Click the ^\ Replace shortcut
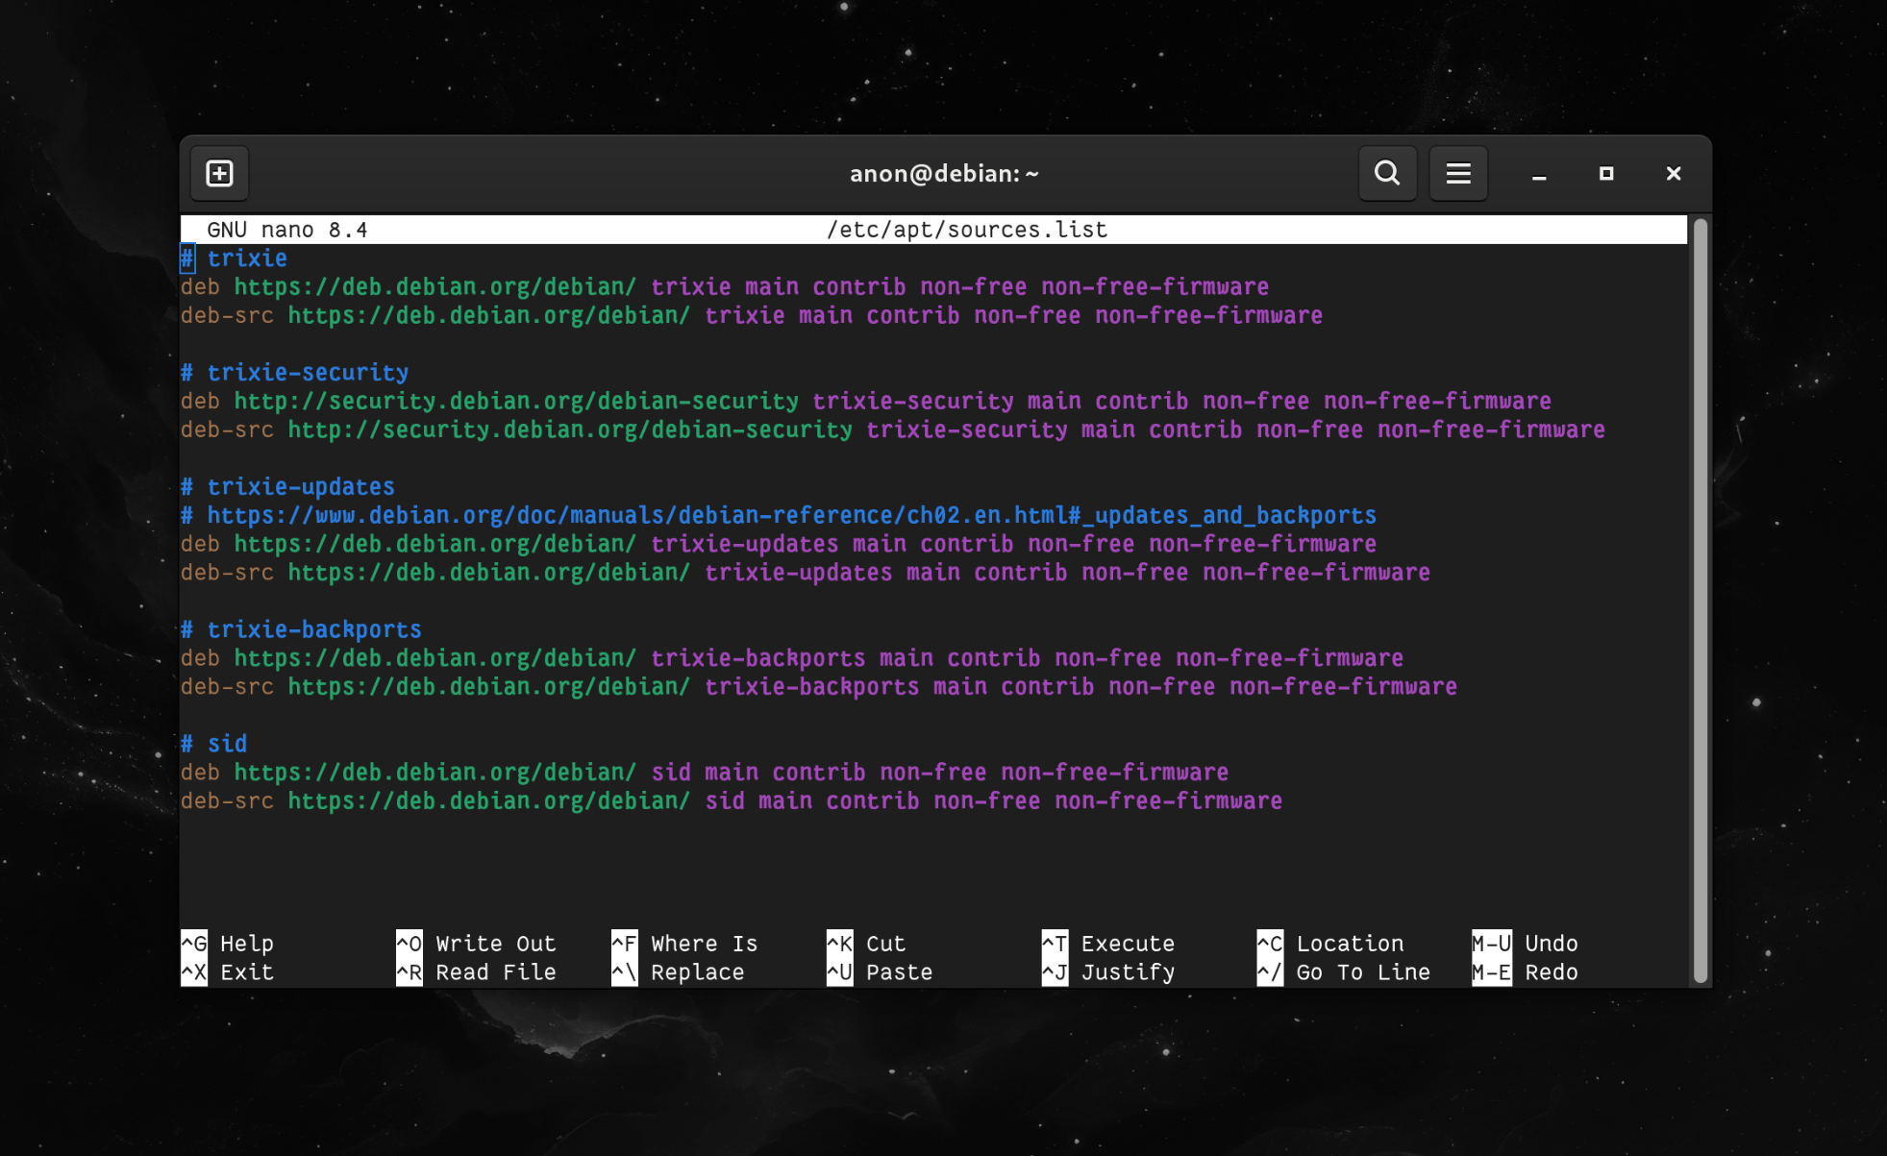 pos(679,972)
